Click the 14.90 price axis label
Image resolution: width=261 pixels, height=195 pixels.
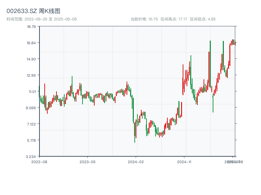tap(31, 59)
